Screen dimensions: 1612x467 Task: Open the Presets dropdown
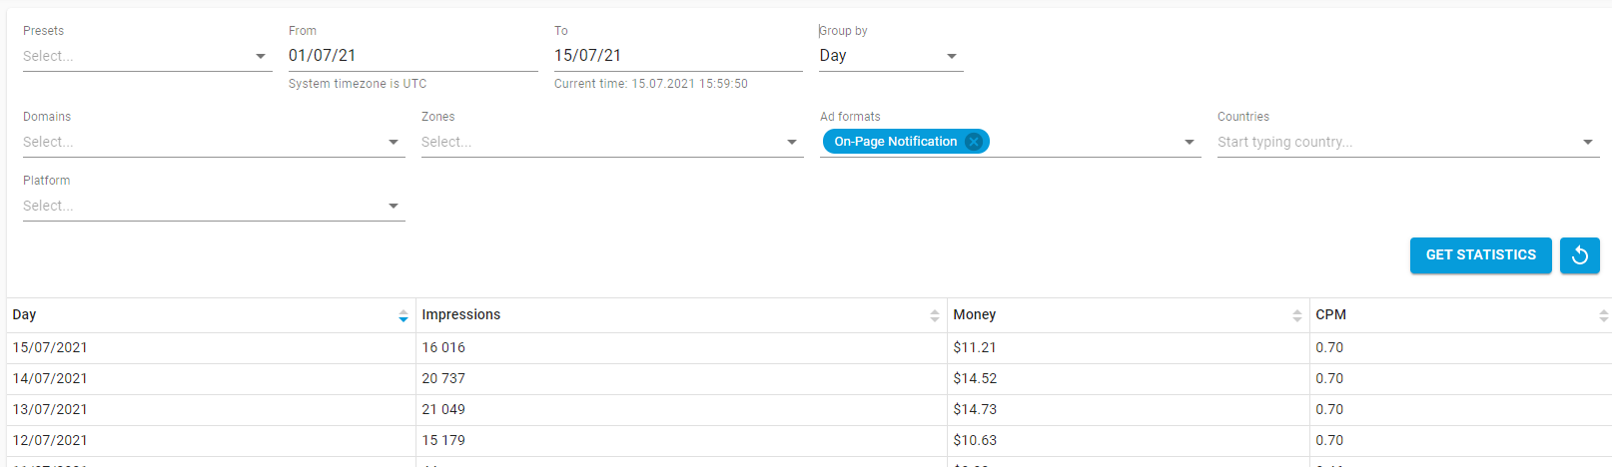click(x=147, y=57)
